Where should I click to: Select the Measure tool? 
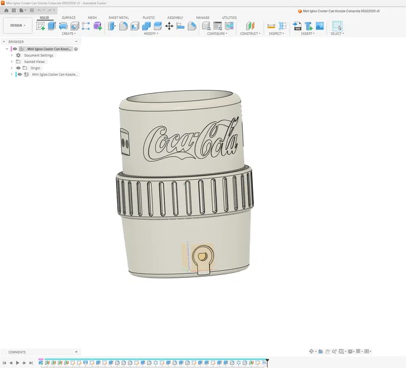click(x=271, y=26)
